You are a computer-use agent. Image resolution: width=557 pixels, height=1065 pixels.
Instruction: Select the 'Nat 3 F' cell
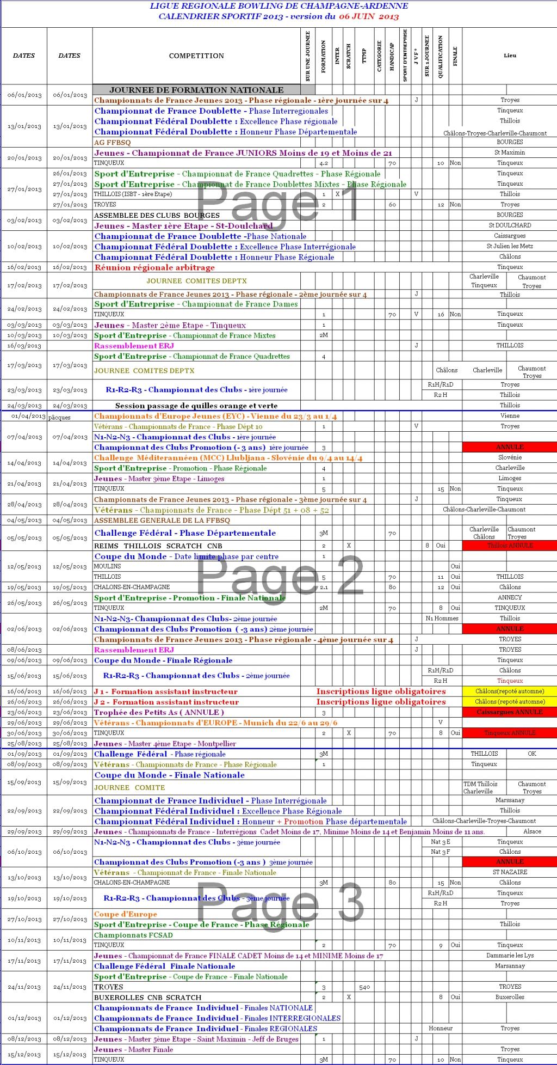(441, 852)
